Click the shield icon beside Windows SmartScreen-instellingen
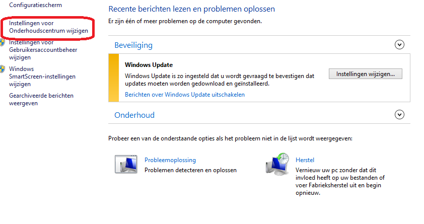Screen dimensions: 424x224 (x=2, y=69)
